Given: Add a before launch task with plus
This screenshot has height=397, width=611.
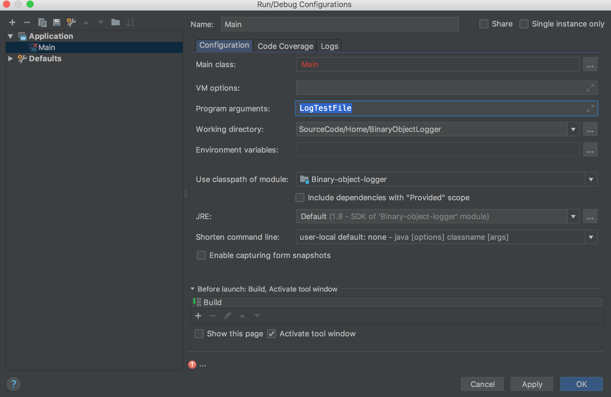Looking at the screenshot, I should (x=198, y=316).
